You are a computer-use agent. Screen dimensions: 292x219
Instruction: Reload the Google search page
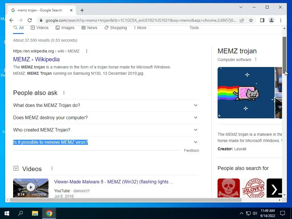tap(30, 20)
